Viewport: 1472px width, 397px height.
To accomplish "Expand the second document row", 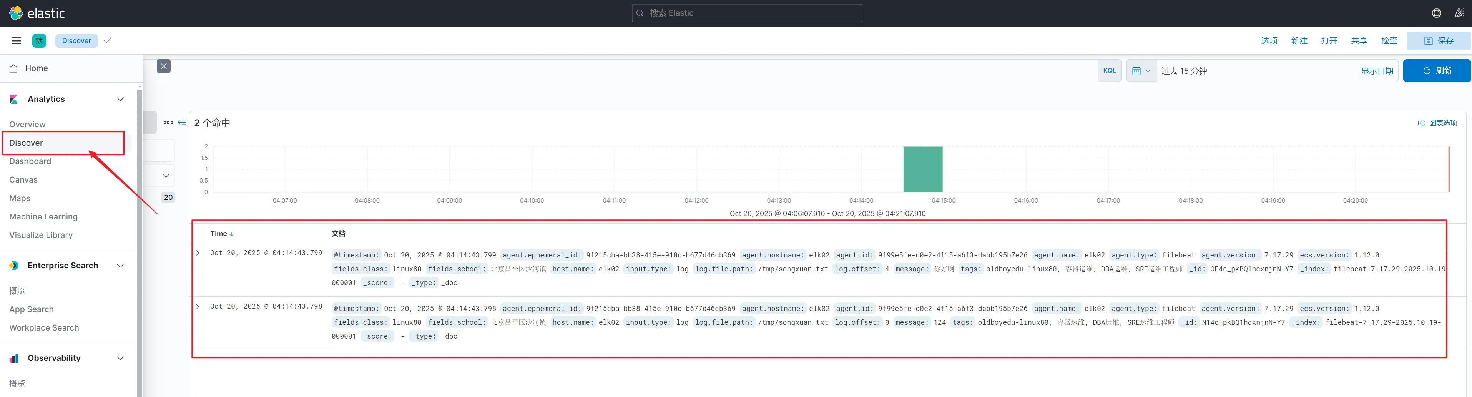I will [198, 307].
